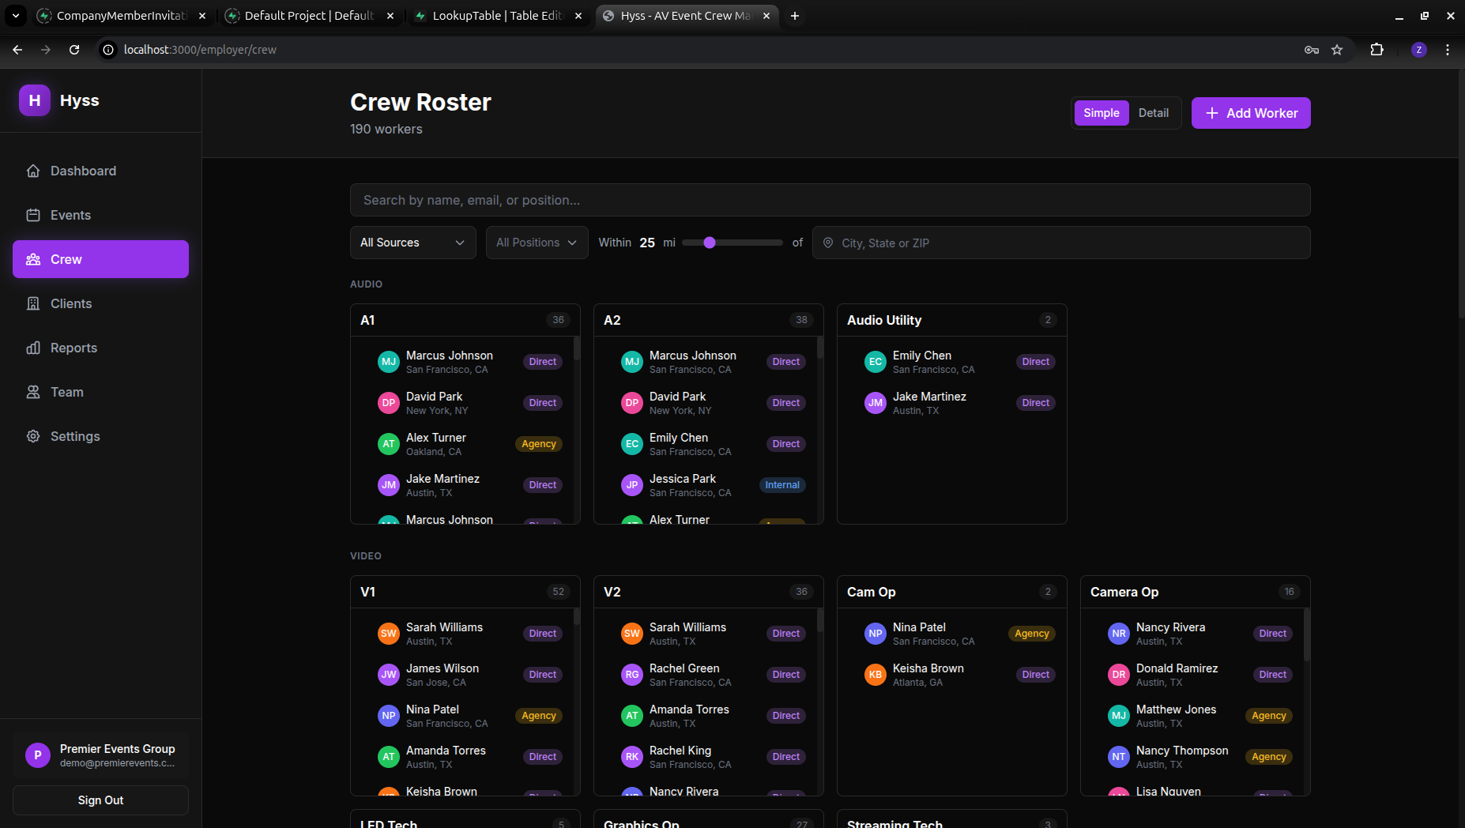The height and width of the screenshot is (828, 1465).
Task: Click the site info icon before localhost URL
Action: pyautogui.click(x=108, y=50)
